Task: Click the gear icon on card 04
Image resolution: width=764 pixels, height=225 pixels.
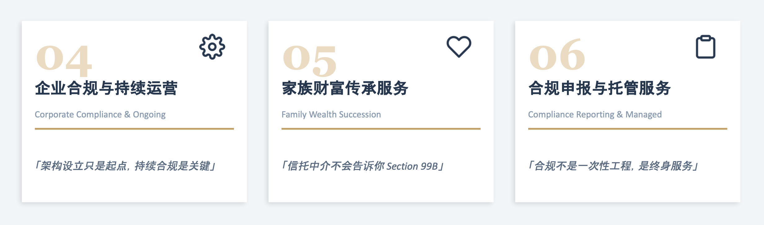Action: pyautogui.click(x=212, y=47)
